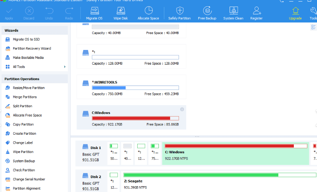The height and width of the screenshot is (192, 317).
Task: Select C: Windows block on Disk 1
Action: coord(235,153)
